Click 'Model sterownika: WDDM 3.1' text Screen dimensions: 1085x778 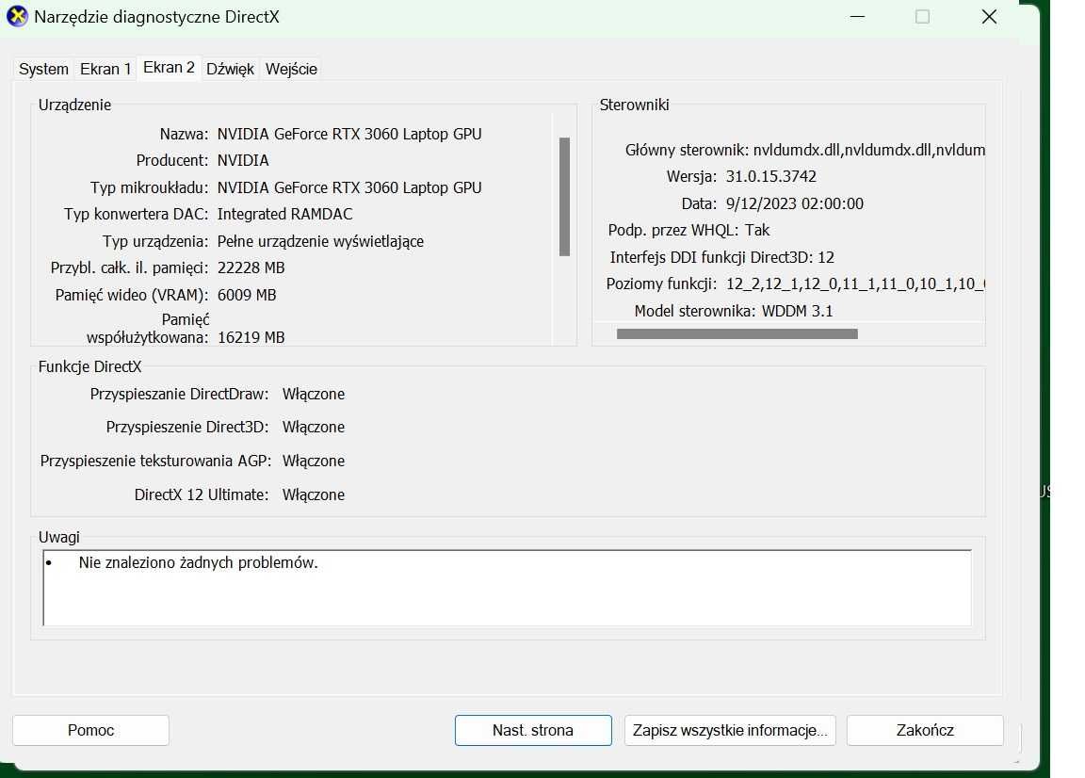(734, 311)
